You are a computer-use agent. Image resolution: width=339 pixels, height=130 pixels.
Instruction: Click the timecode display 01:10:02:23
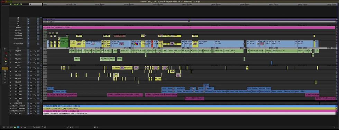16,4
